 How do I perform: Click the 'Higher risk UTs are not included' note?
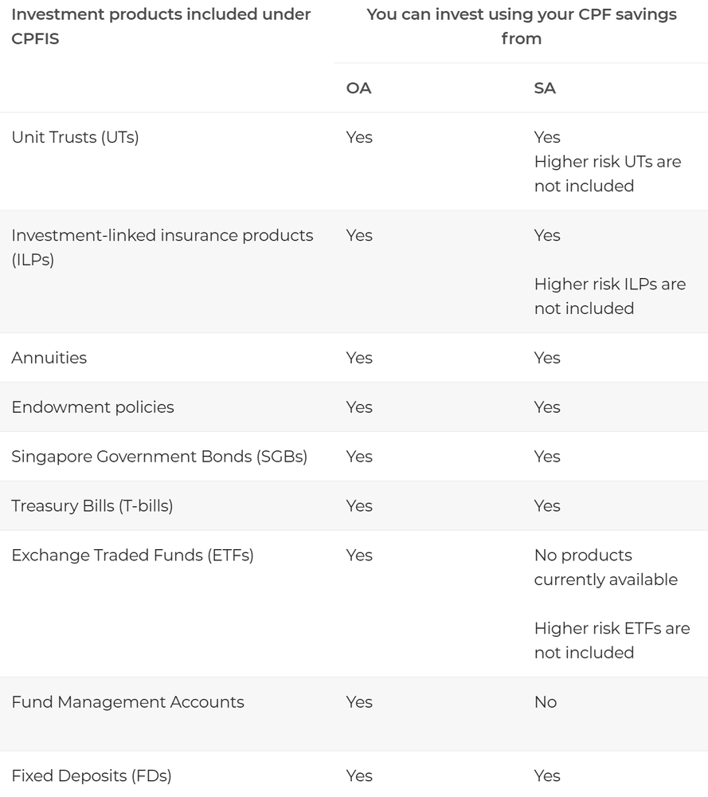[x=607, y=174]
